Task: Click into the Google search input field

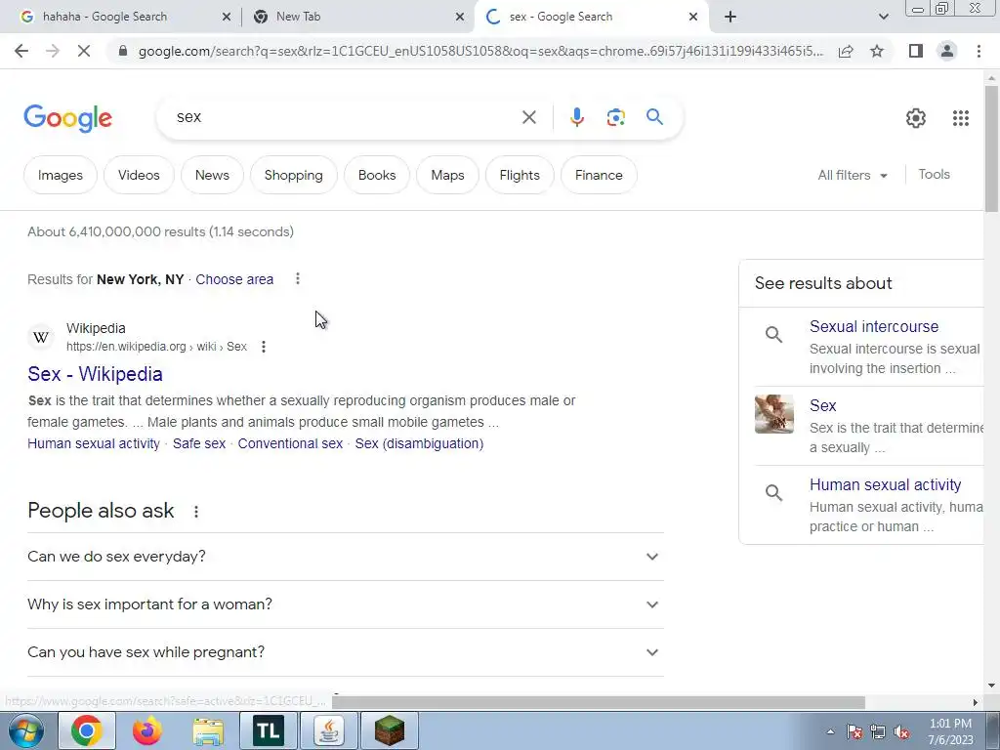Action: tap(345, 117)
